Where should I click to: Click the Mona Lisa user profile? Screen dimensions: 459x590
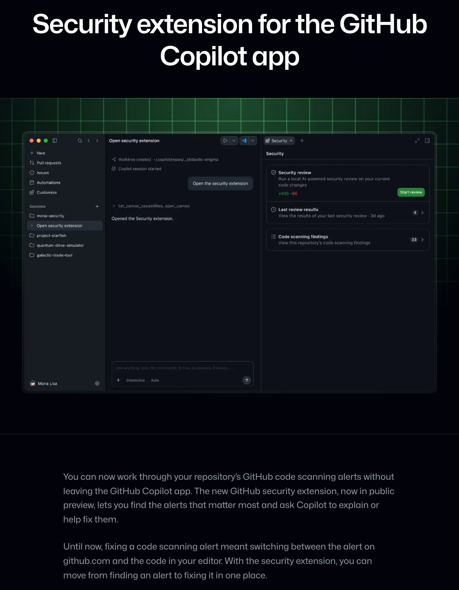44,383
